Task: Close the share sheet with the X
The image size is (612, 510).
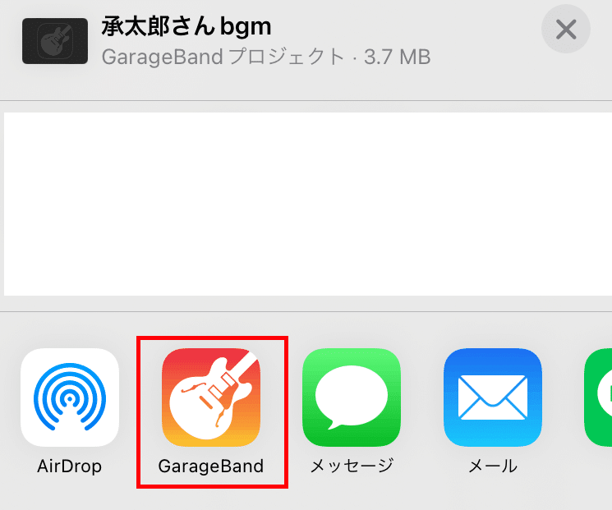Action: [x=566, y=30]
